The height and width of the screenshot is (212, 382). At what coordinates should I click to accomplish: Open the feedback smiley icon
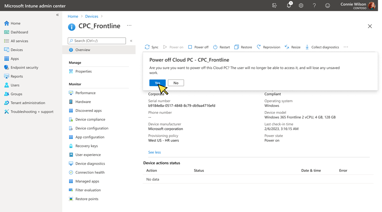point(328,5)
